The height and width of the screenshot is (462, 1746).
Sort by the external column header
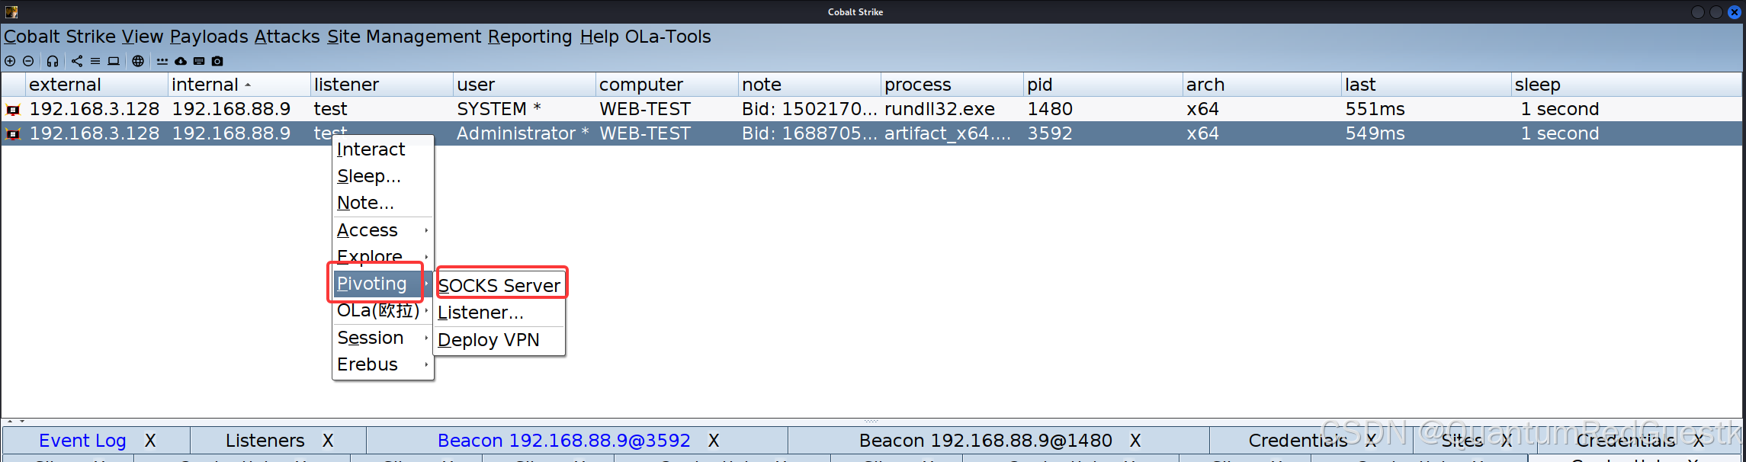coord(97,85)
